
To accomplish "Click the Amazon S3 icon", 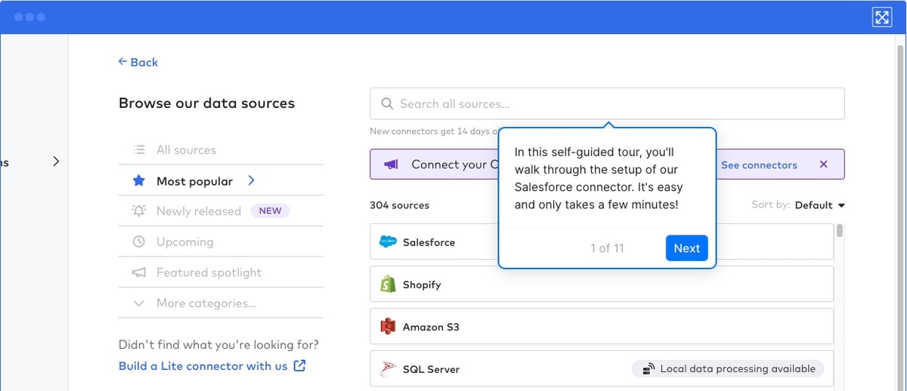I will 388,327.
